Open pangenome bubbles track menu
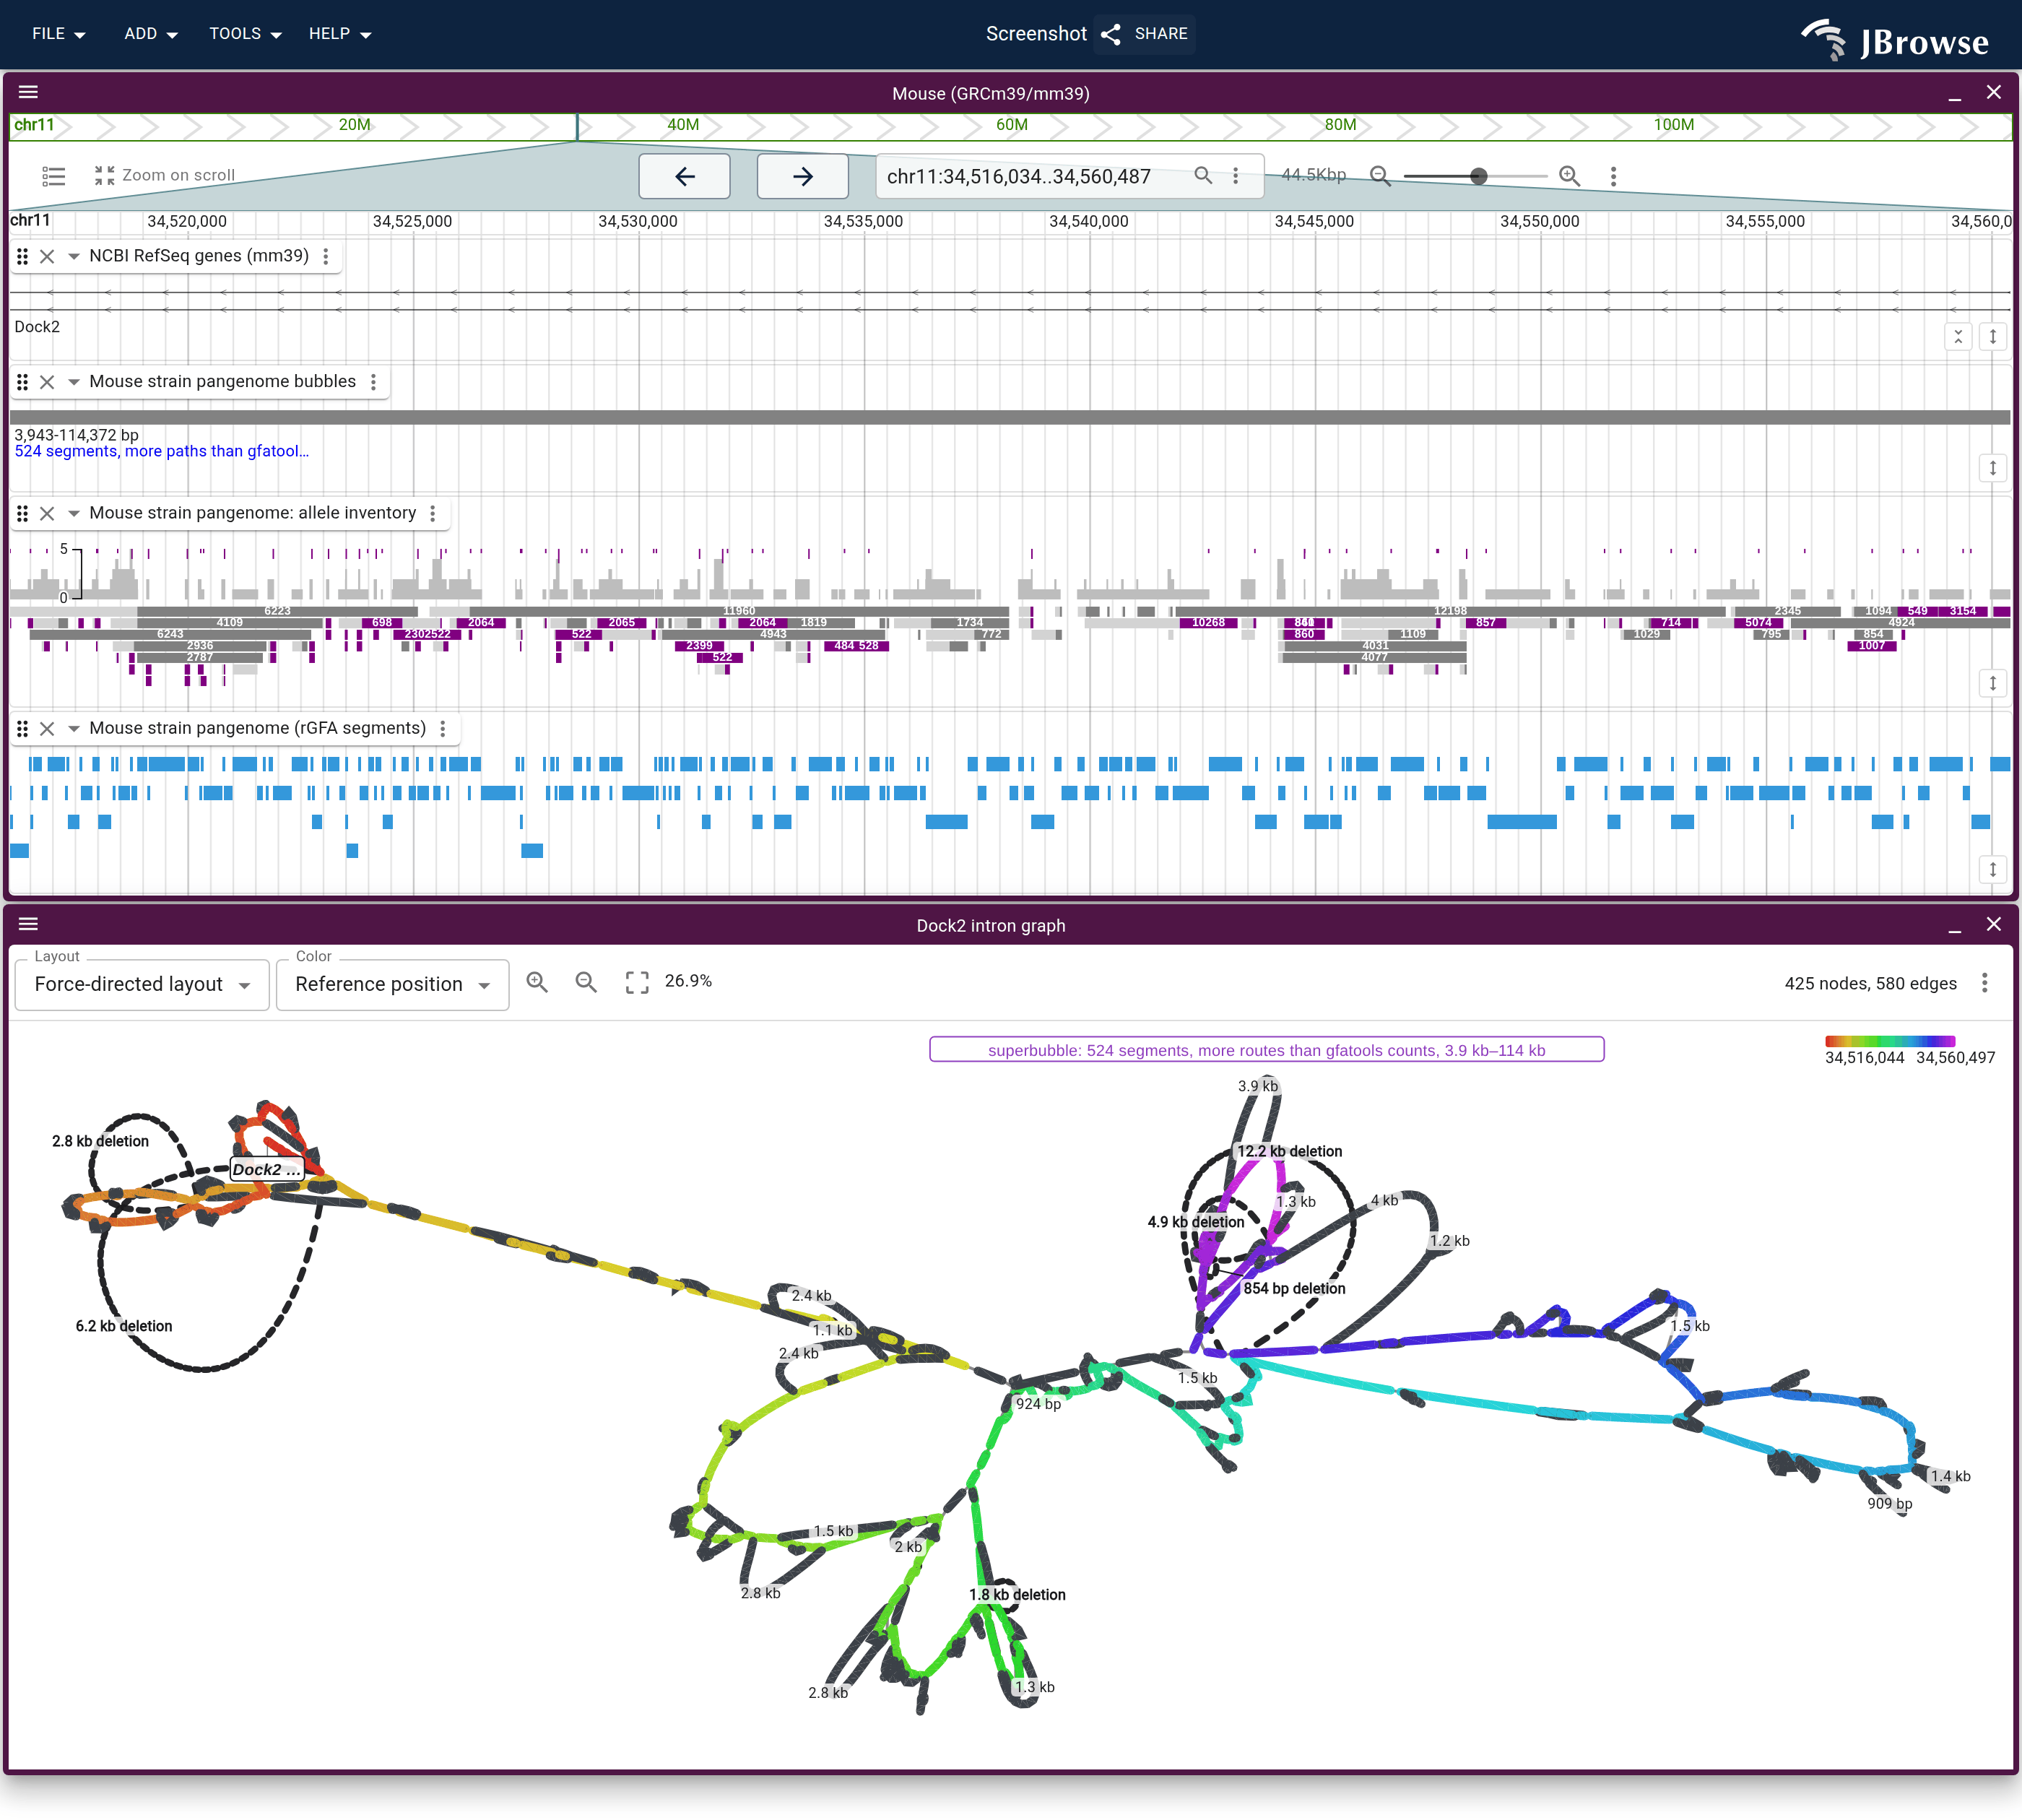Image resolution: width=2022 pixels, height=1820 pixels. [x=373, y=382]
